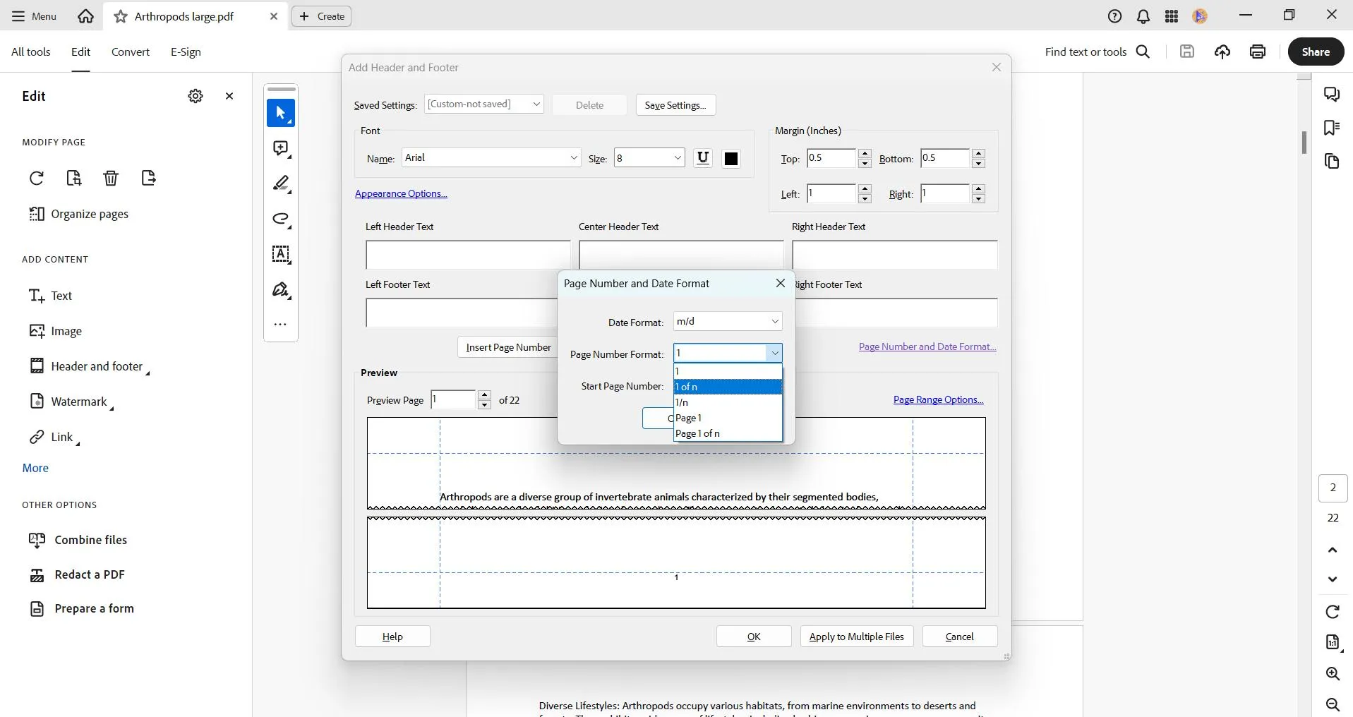Click the Apply to Multiple Files button
This screenshot has height=717, width=1353.
(856, 636)
